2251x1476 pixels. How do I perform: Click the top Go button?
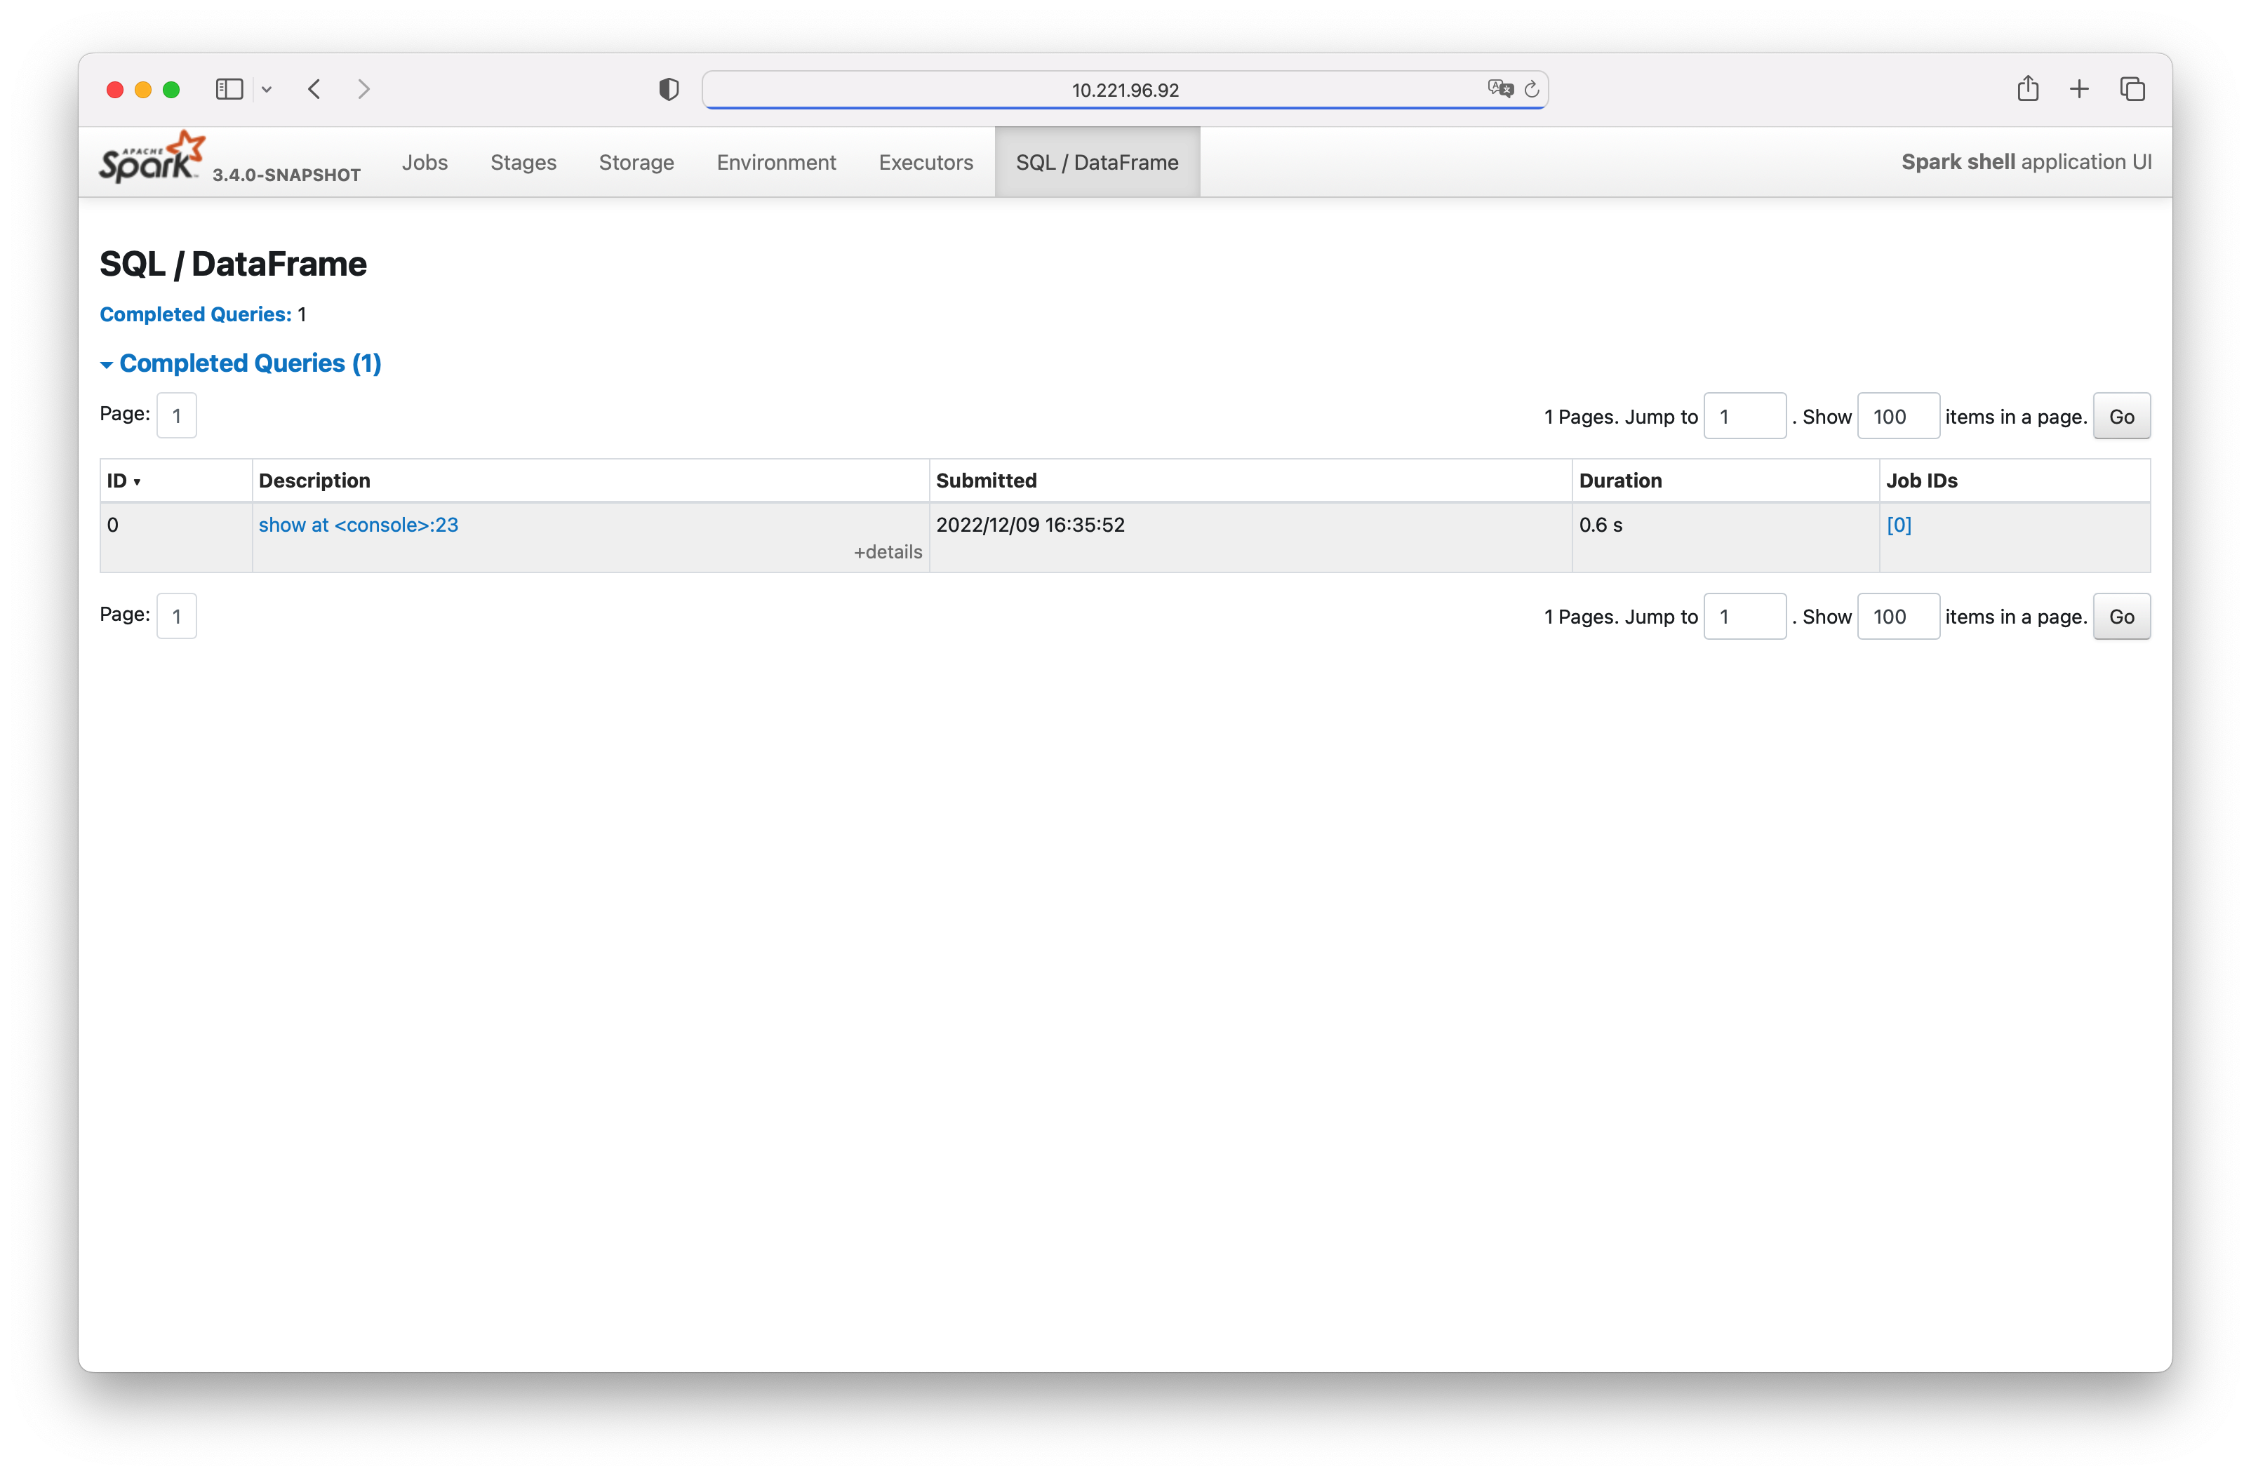point(2120,416)
